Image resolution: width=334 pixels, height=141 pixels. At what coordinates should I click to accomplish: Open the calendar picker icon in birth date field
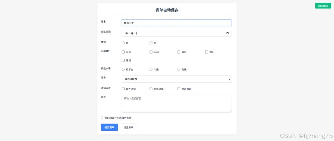(x=228, y=33)
